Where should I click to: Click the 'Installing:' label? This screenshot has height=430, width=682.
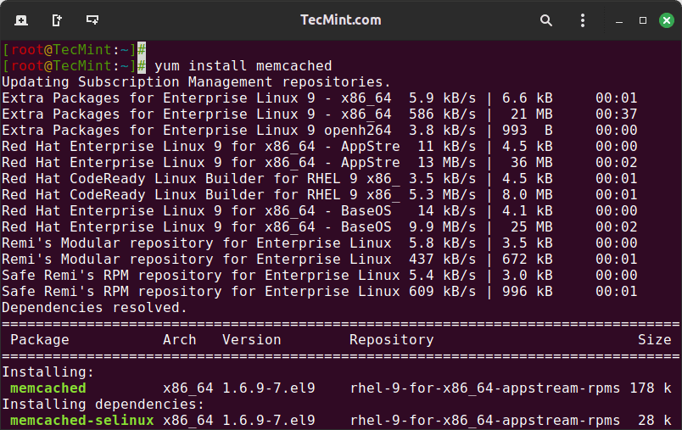[48, 372]
